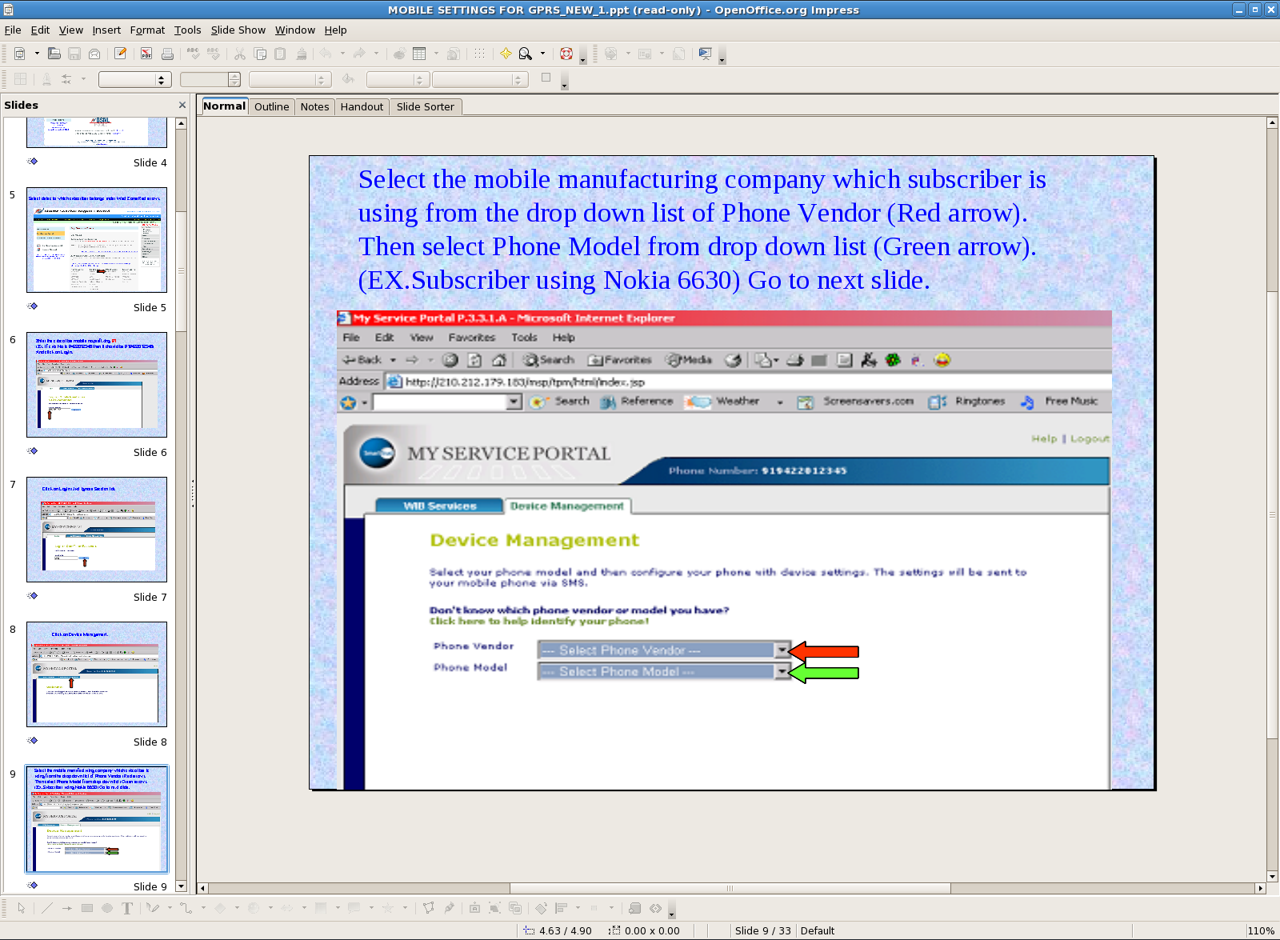Click the 'Slide 9 / 33' status bar entry
The width and height of the screenshot is (1280, 940).
tap(762, 930)
